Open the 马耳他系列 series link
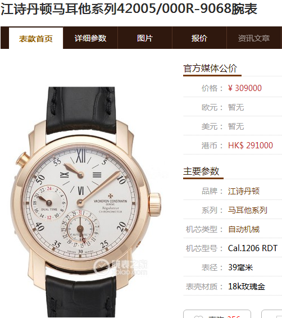Image resolution: width=282 pixels, height=318 pixels. pyautogui.click(x=248, y=210)
